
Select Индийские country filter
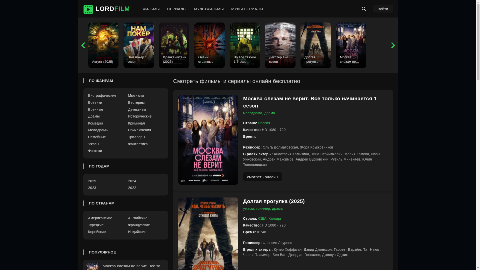[x=137, y=232]
